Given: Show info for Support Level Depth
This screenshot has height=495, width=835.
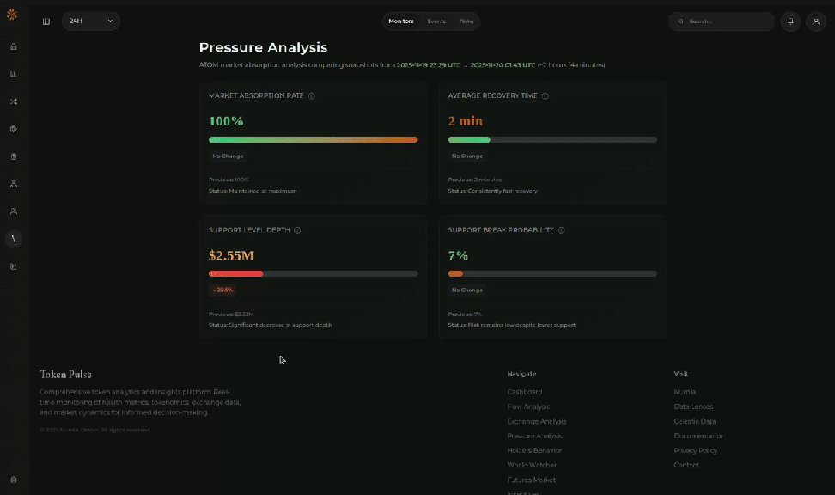Looking at the screenshot, I should click(298, 230).
